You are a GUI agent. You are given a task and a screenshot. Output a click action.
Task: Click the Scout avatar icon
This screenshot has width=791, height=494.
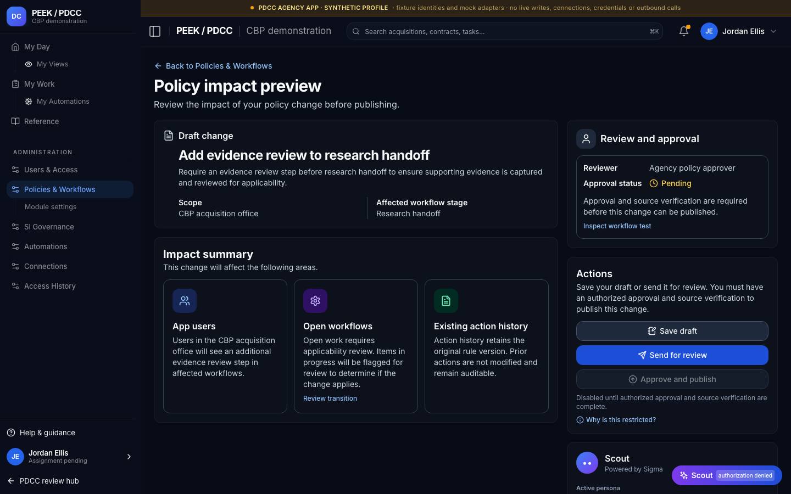(587, 463)
